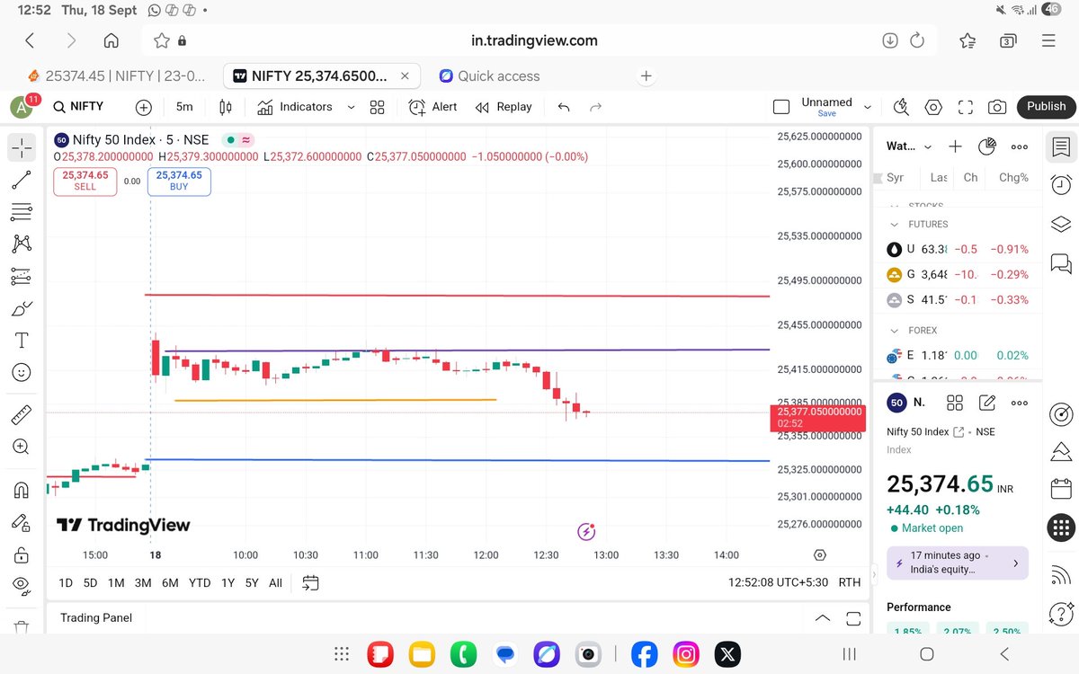Open Facebook from the taskbar

(x=644, y=655)
